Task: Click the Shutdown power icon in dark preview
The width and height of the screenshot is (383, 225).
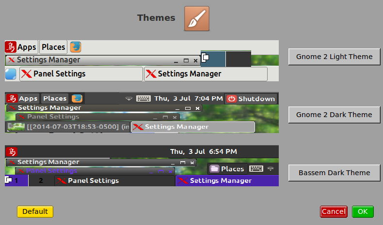Action: click(232, 99)
